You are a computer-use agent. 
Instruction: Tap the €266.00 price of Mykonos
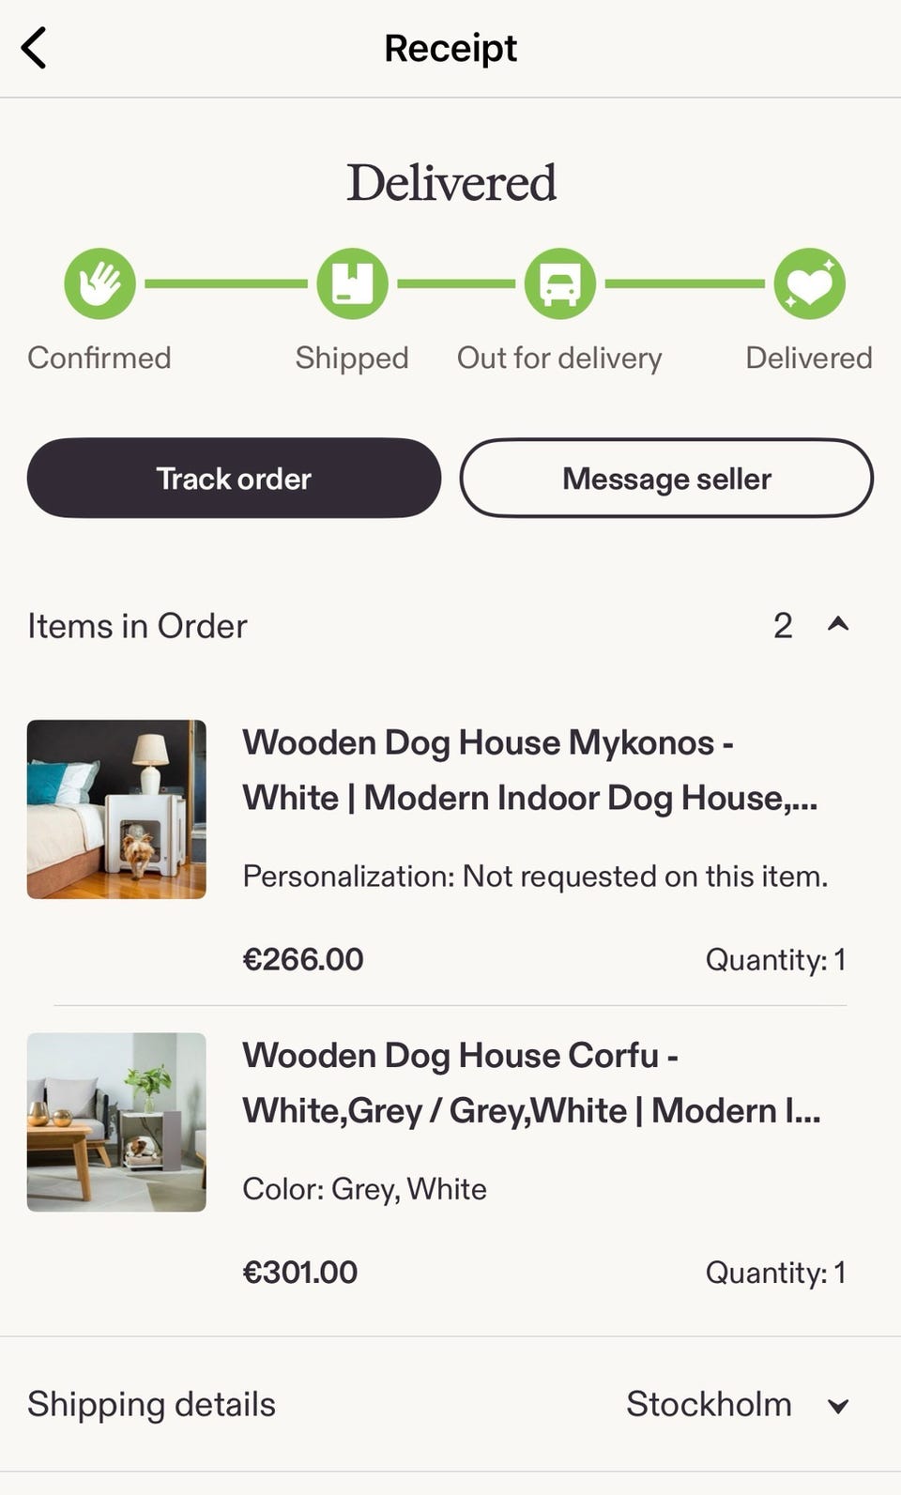(x=302, y=959)
